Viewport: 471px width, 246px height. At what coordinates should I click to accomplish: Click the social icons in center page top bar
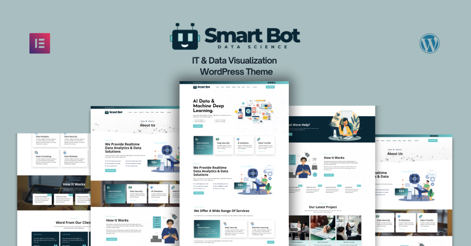click(x=270, y=82)
